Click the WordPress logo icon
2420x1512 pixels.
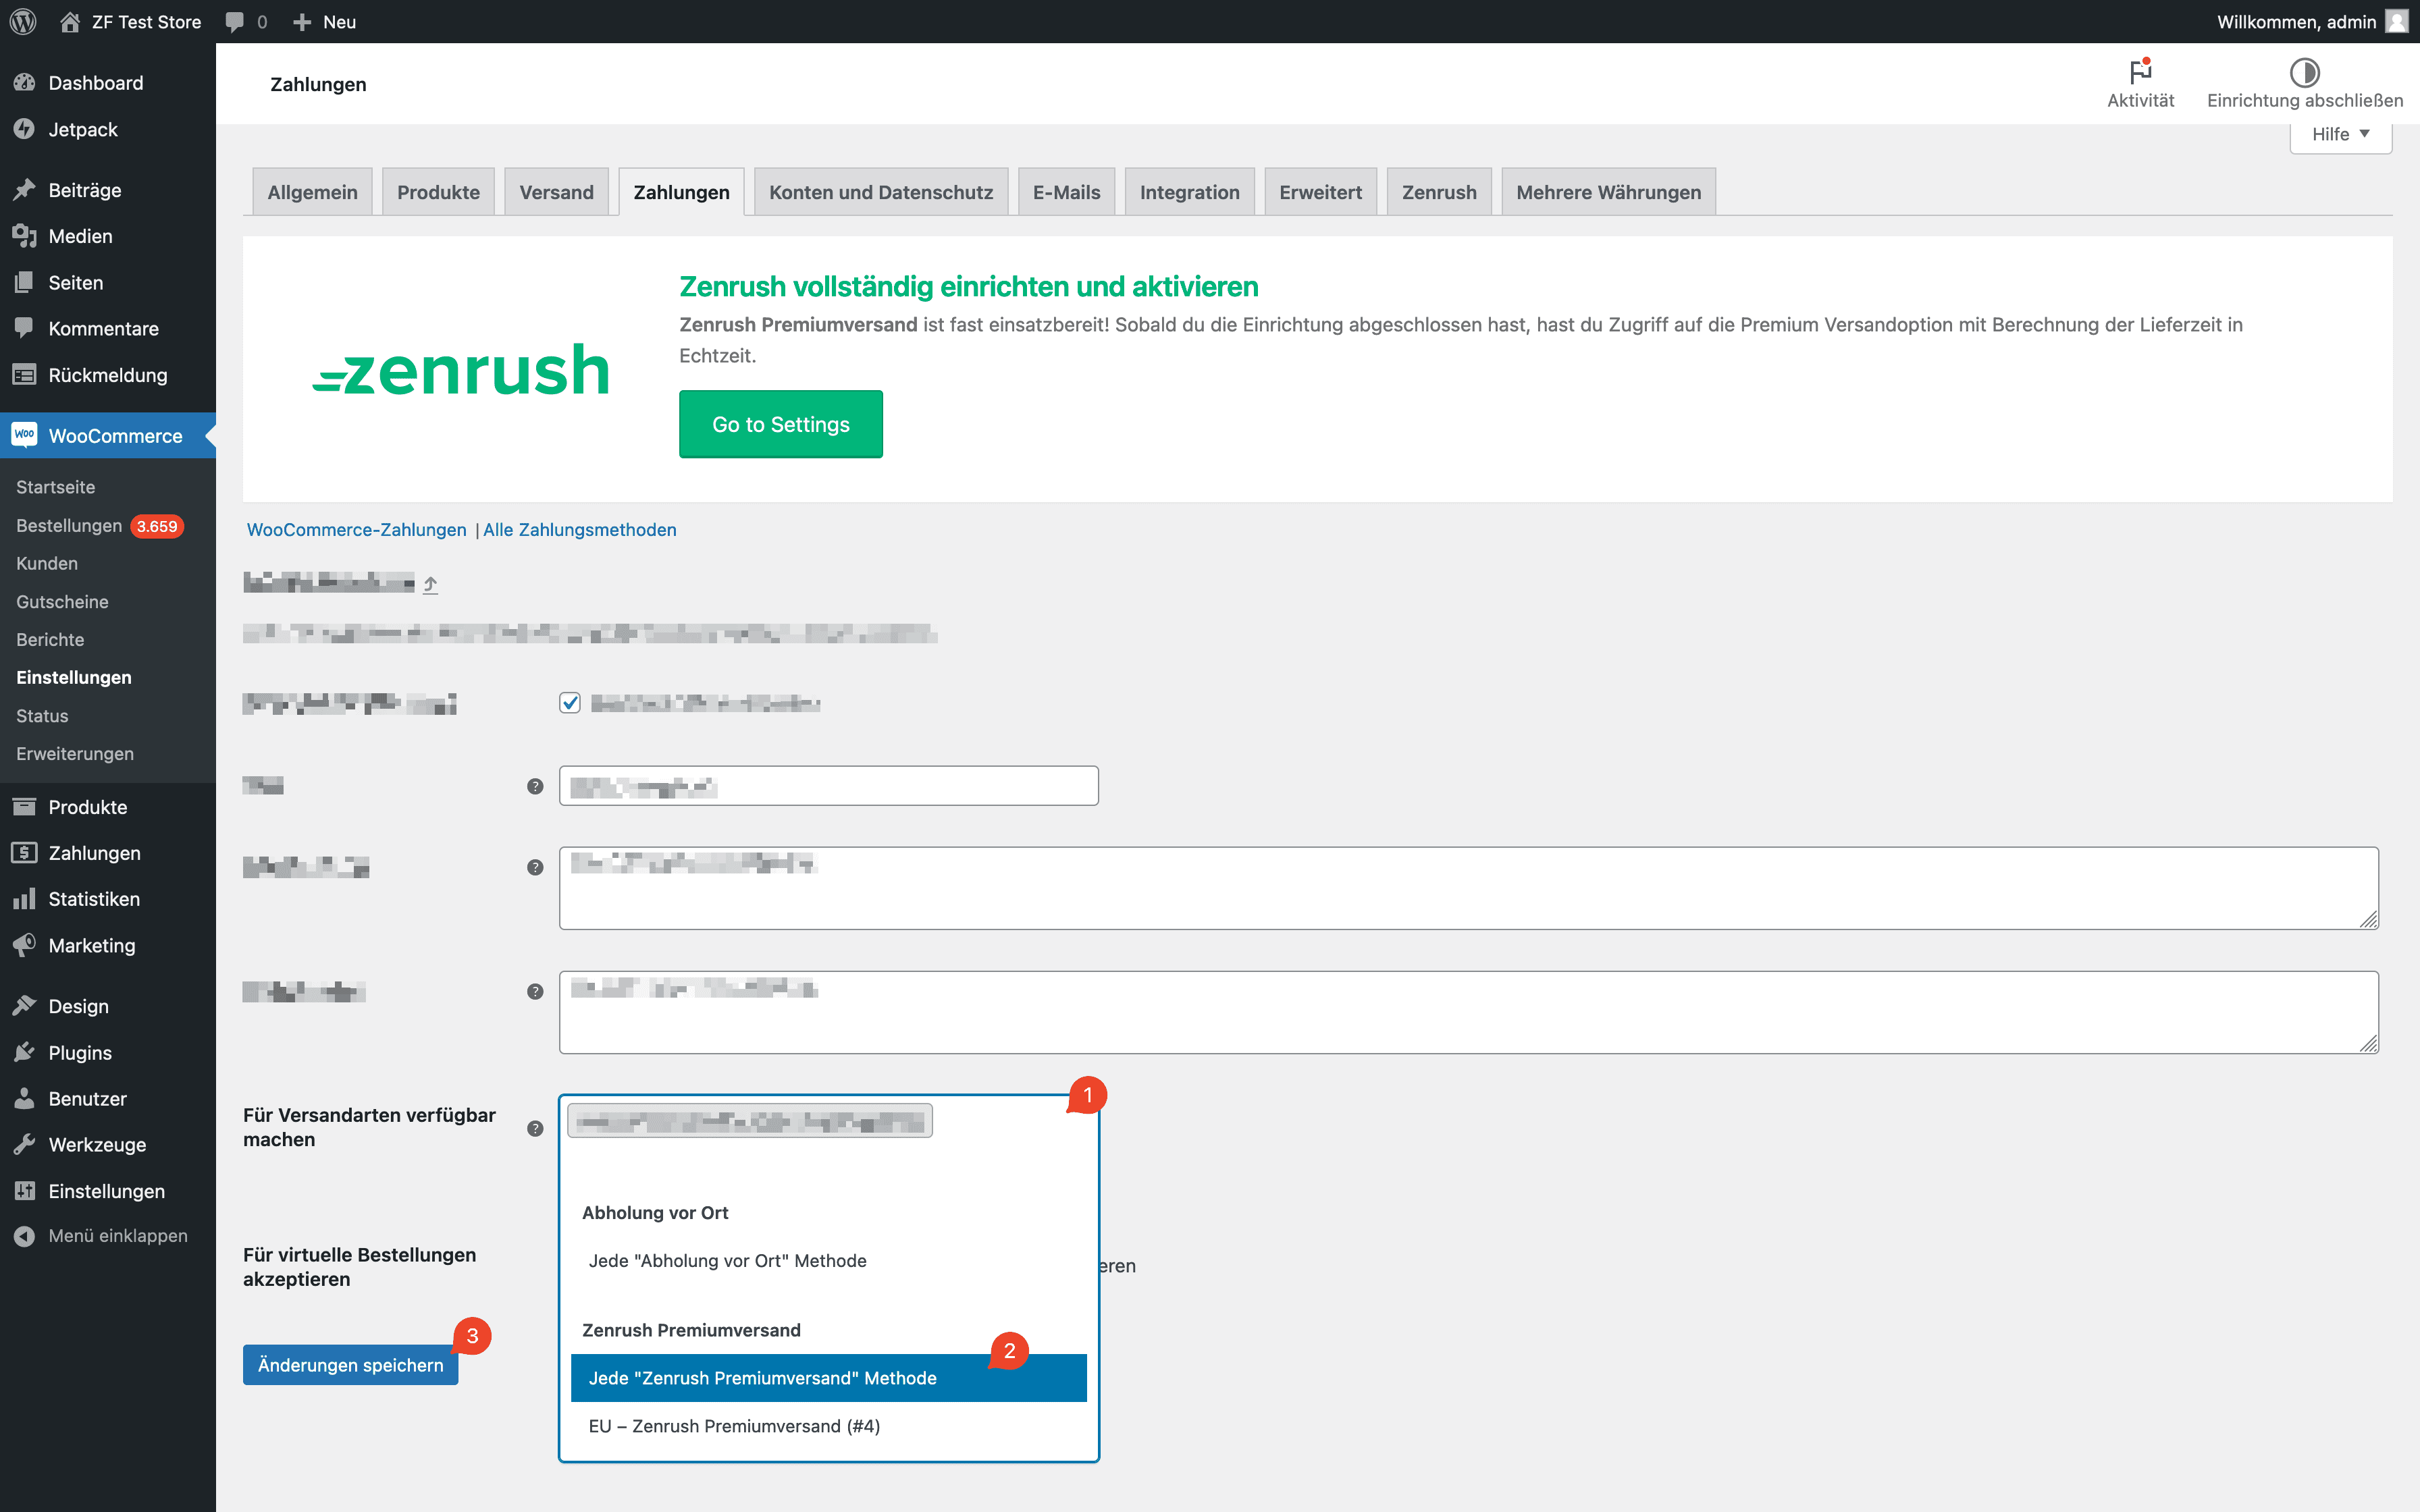coord(23,21)
